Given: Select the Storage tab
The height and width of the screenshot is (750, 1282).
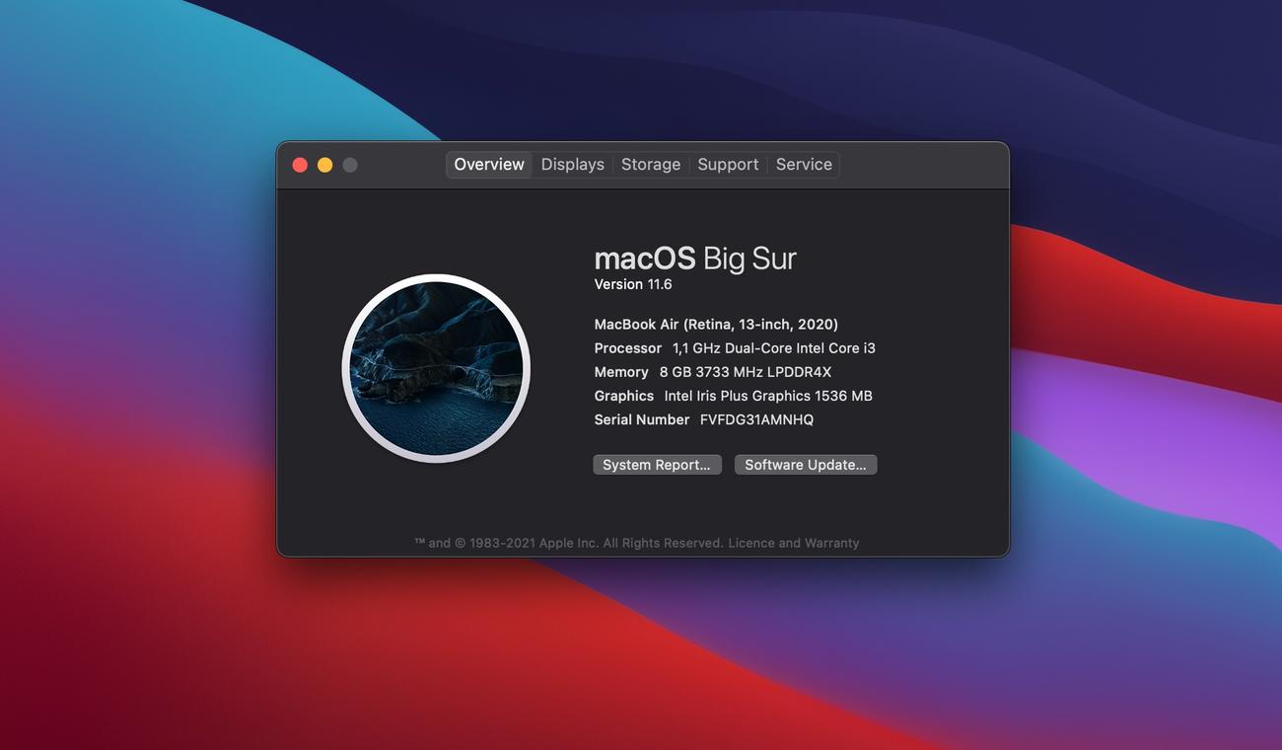Looking at the screenshot, I should click(x=651, y=165).
